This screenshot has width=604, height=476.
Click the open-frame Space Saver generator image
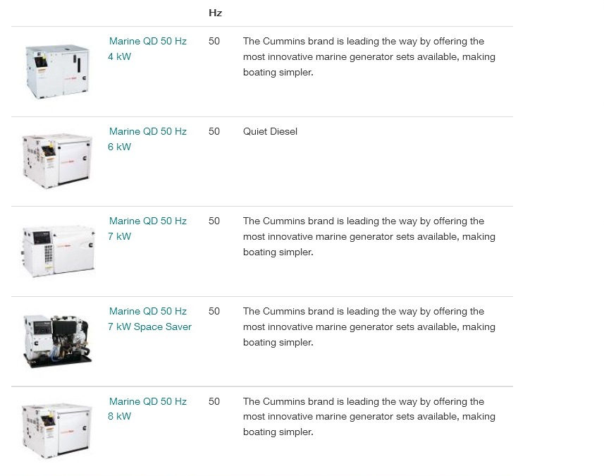pyautogui.click(x=57, y=341)
